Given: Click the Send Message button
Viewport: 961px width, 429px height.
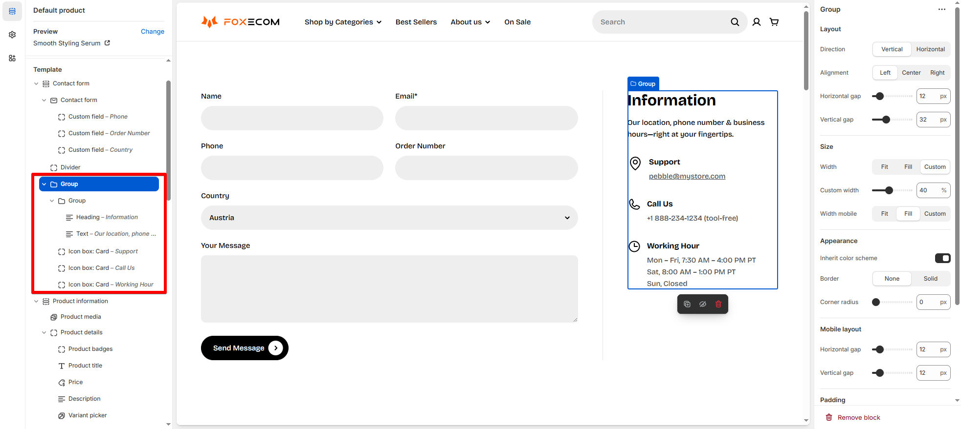Looking at the screenshot, I should pyautogui.click(x=245, y=348).
